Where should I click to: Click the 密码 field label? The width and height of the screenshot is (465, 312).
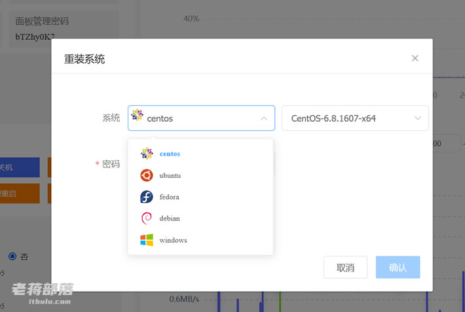(111, 164)
